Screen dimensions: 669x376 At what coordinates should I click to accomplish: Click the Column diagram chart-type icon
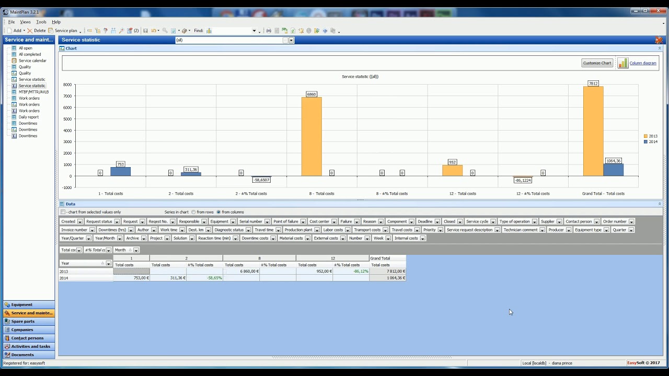[x=622, y=63]
